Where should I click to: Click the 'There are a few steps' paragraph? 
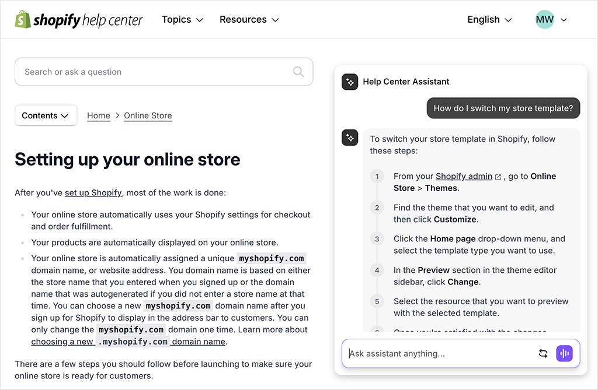point(164,370)
